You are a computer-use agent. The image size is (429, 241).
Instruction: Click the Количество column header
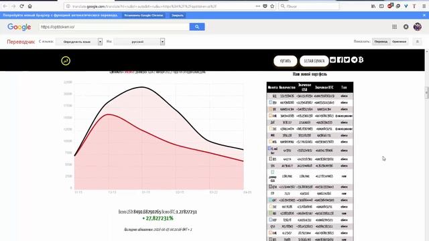287,88
